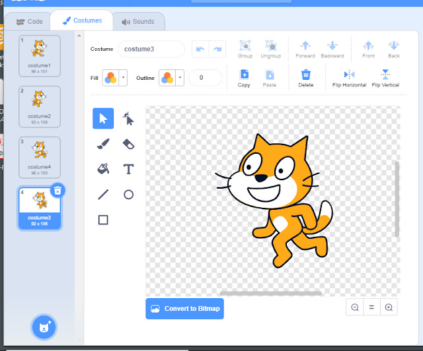Switch to the Code tab
The image size is (423, 351).
click(29, 22)
